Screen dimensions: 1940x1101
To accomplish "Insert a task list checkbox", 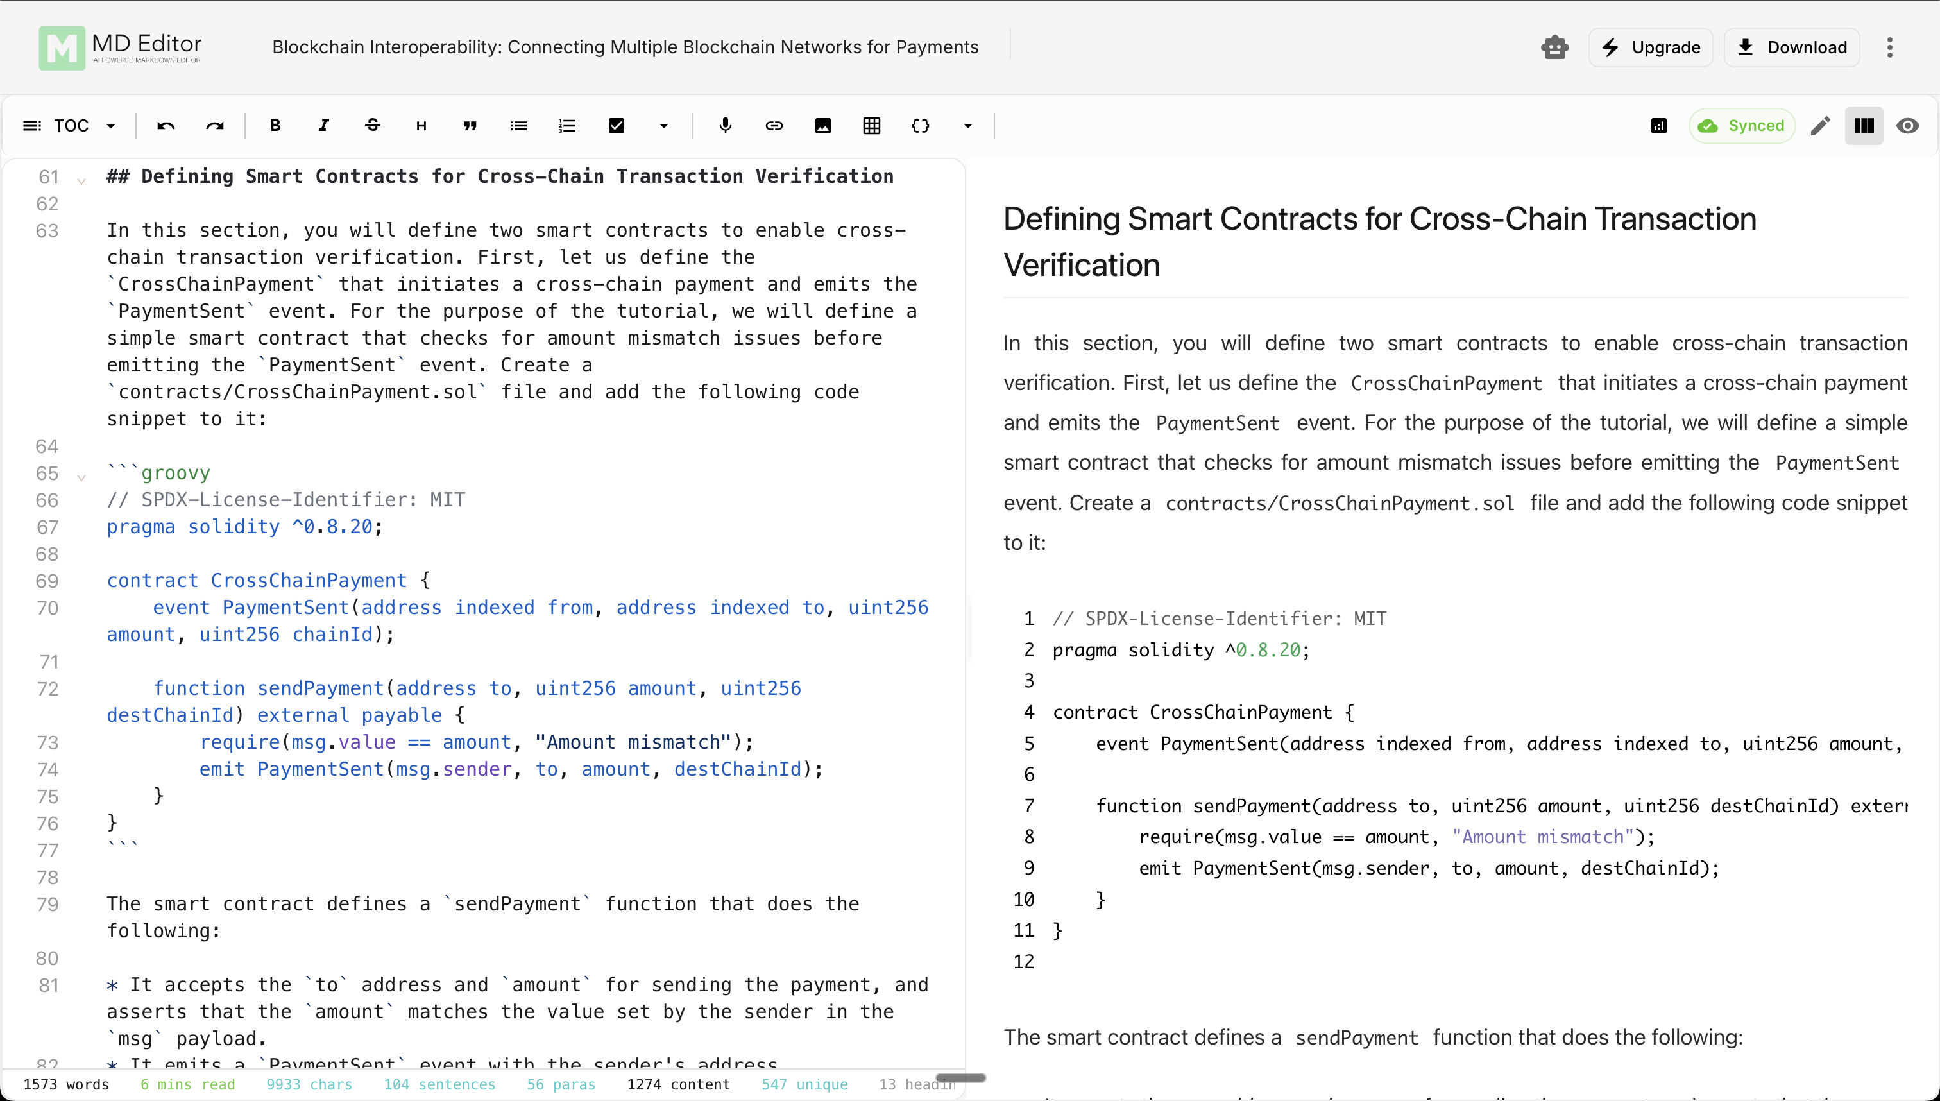I will [616, 126].
